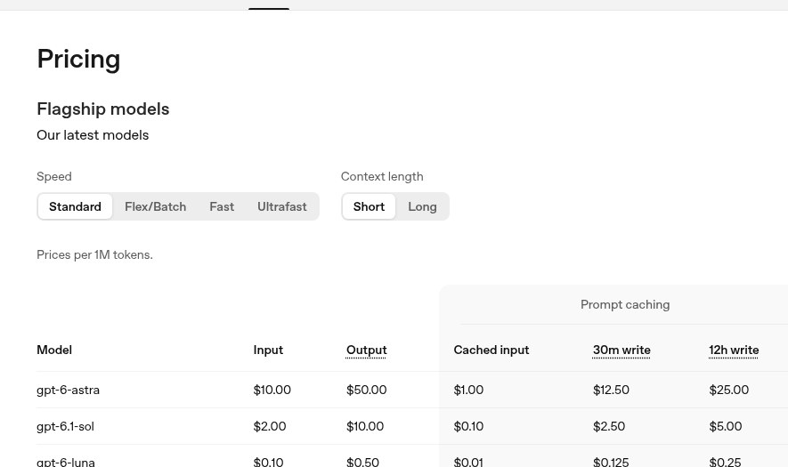This screenshot has width=788, height=467.
Task: Click the Model column header
Action: 54,350
